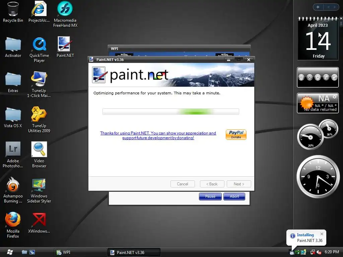Click the Back button in installer
343x257 pixels.
[x=212, y=184]
